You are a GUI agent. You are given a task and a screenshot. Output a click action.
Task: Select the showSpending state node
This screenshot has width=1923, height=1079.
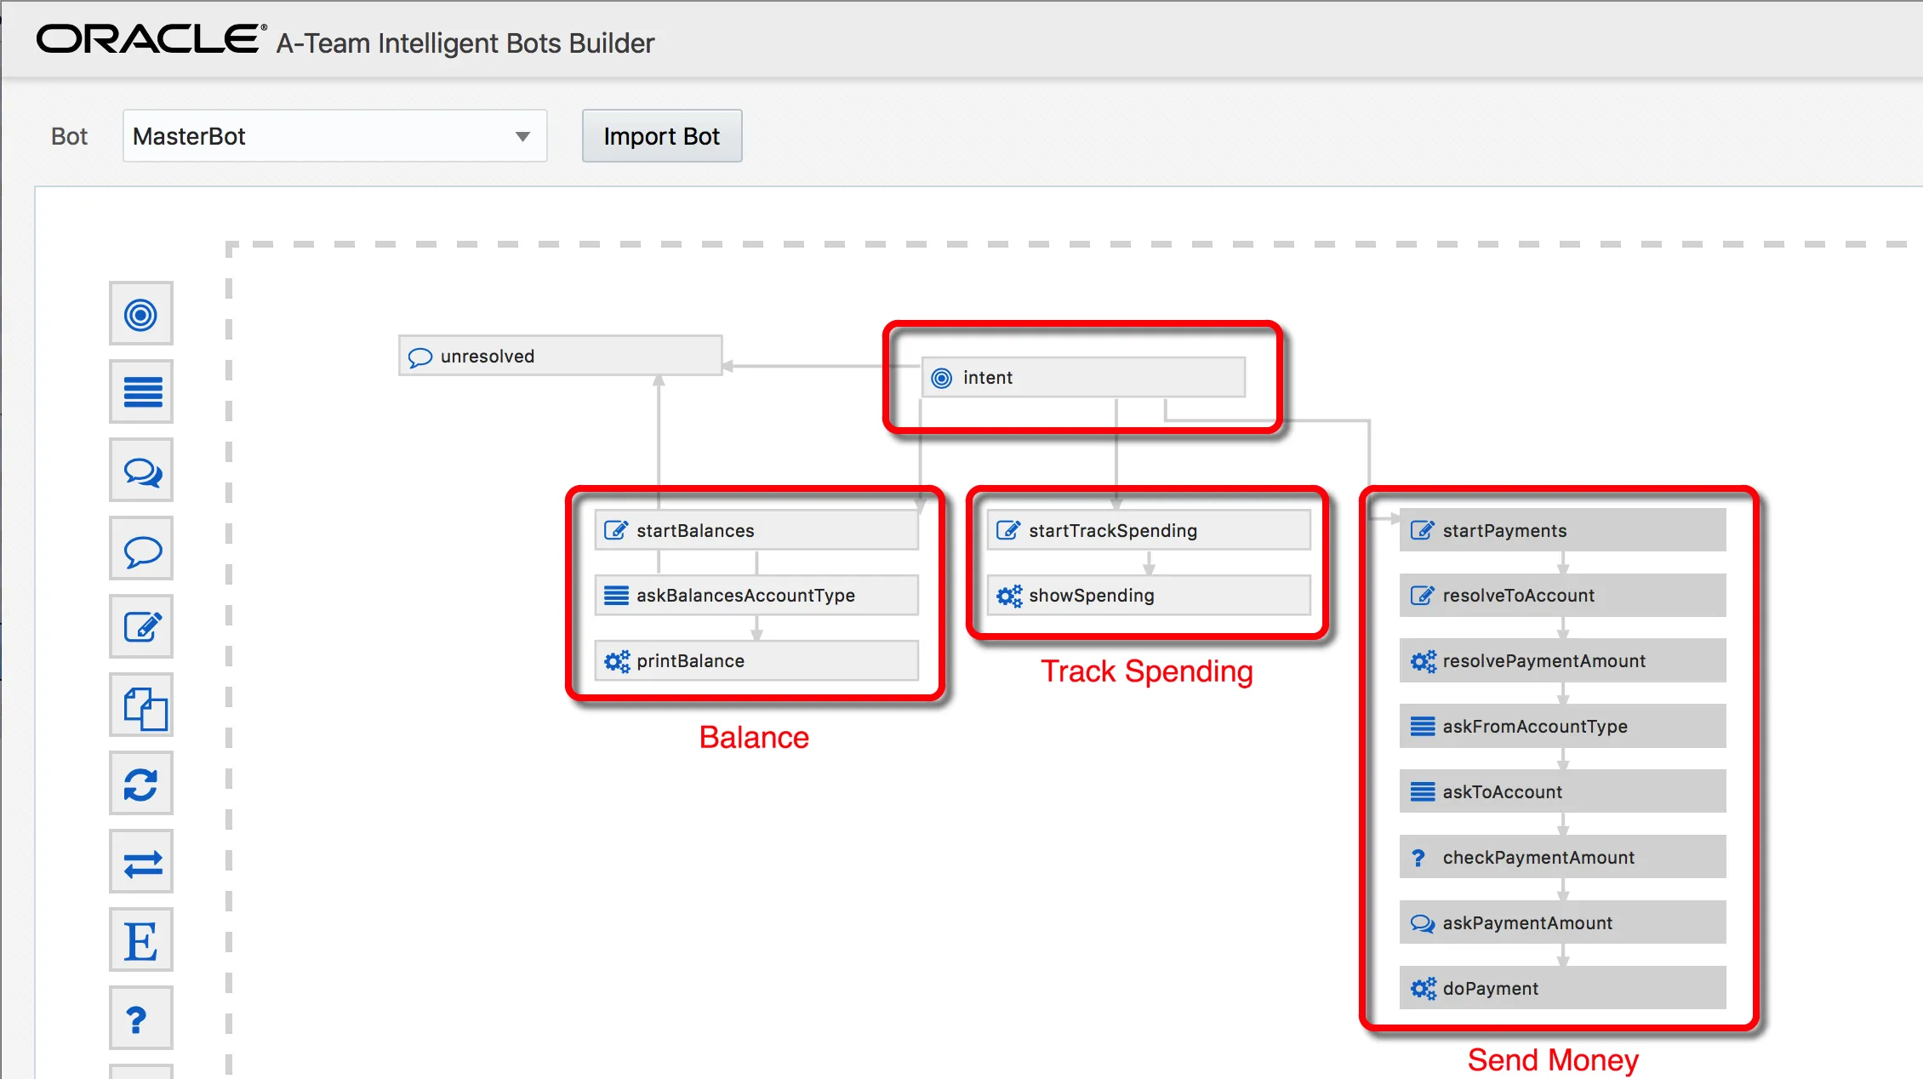click(x=1148, y=595)
